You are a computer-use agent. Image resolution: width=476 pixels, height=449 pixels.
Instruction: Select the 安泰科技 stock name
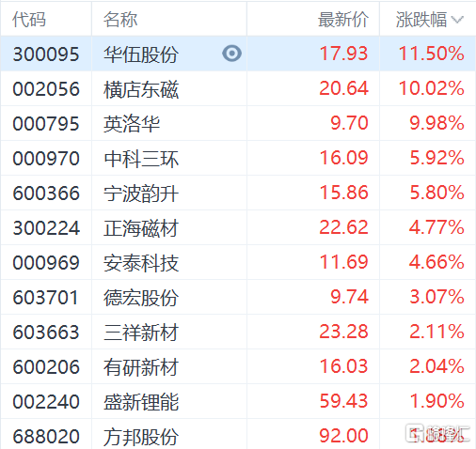(141, 262)
